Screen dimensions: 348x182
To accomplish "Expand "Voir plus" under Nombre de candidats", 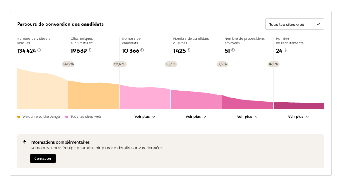I will pyautogui.click(x=145, y=117).
